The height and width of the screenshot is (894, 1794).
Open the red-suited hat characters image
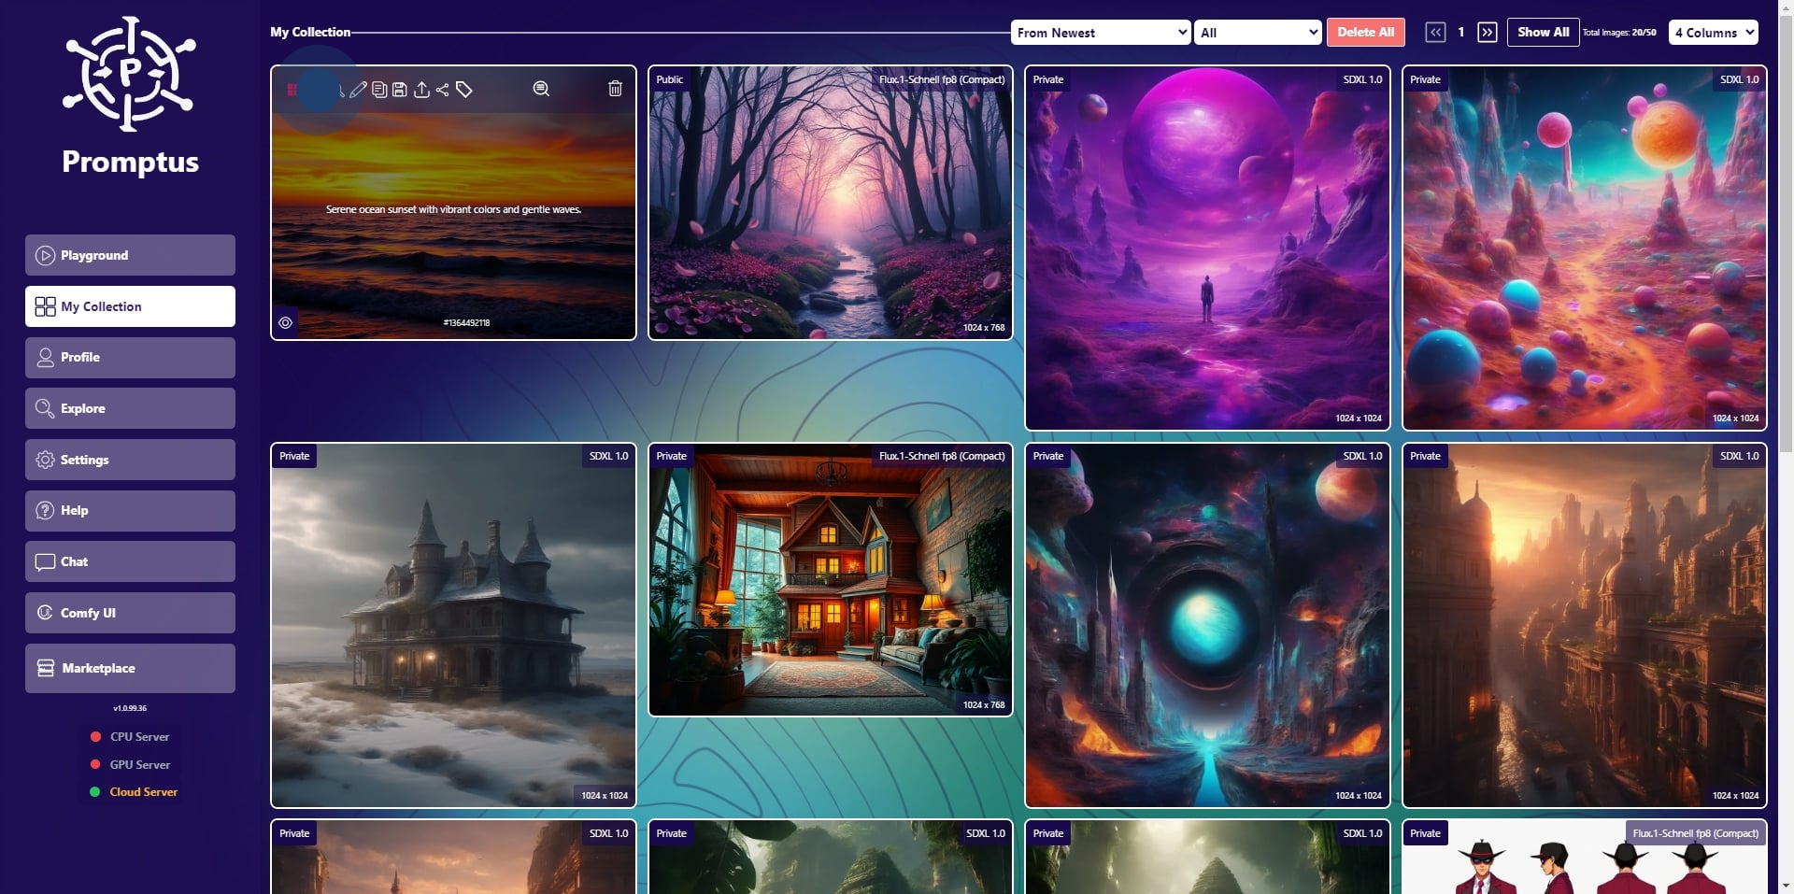pos(1585,857)
